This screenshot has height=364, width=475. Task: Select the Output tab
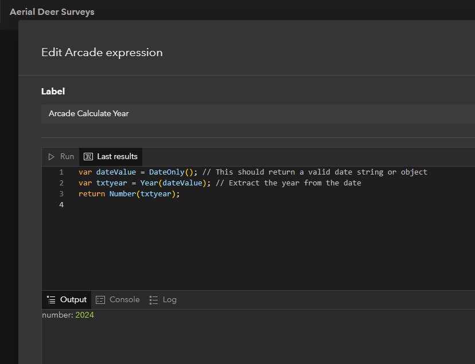click(67, 299)
